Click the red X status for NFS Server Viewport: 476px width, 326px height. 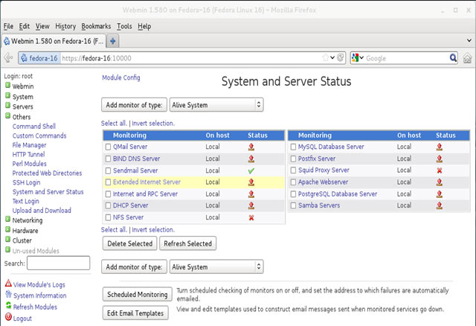click(251, 217)
